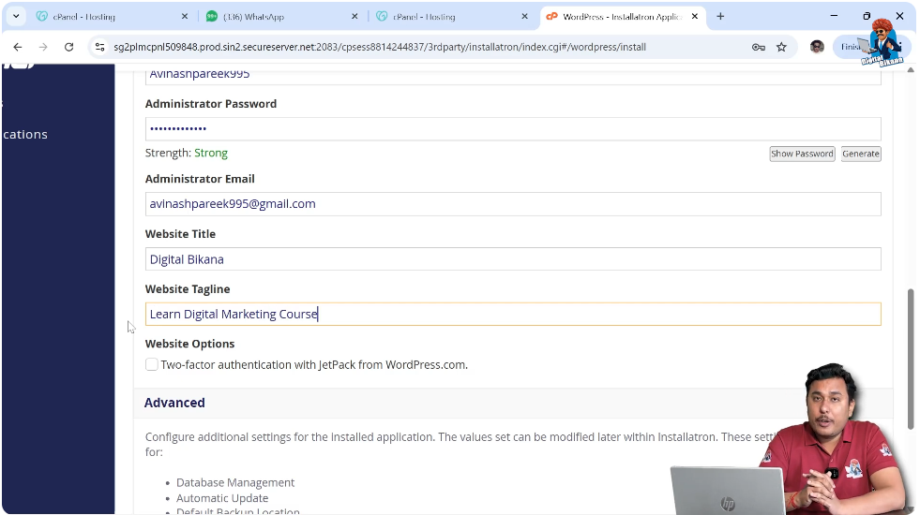Select the WordPress - Installatron tab

622,17
